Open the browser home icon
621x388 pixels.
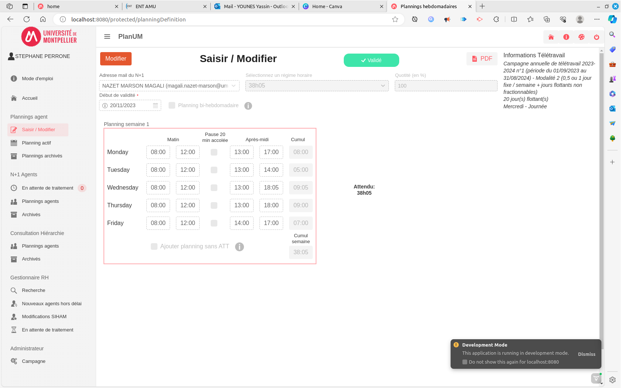click(x=43, y=19)
